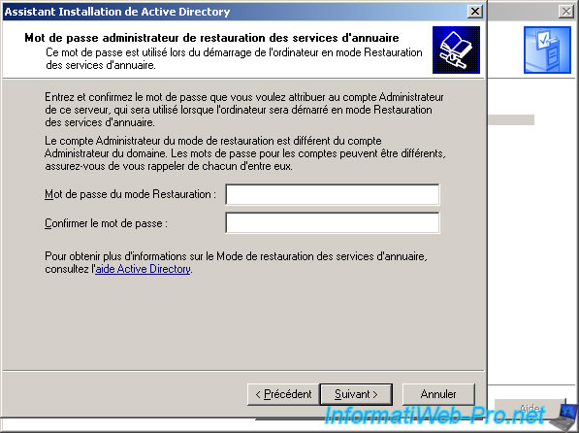Click the Mot de passe du mode Restauration label

pos(130,194)
